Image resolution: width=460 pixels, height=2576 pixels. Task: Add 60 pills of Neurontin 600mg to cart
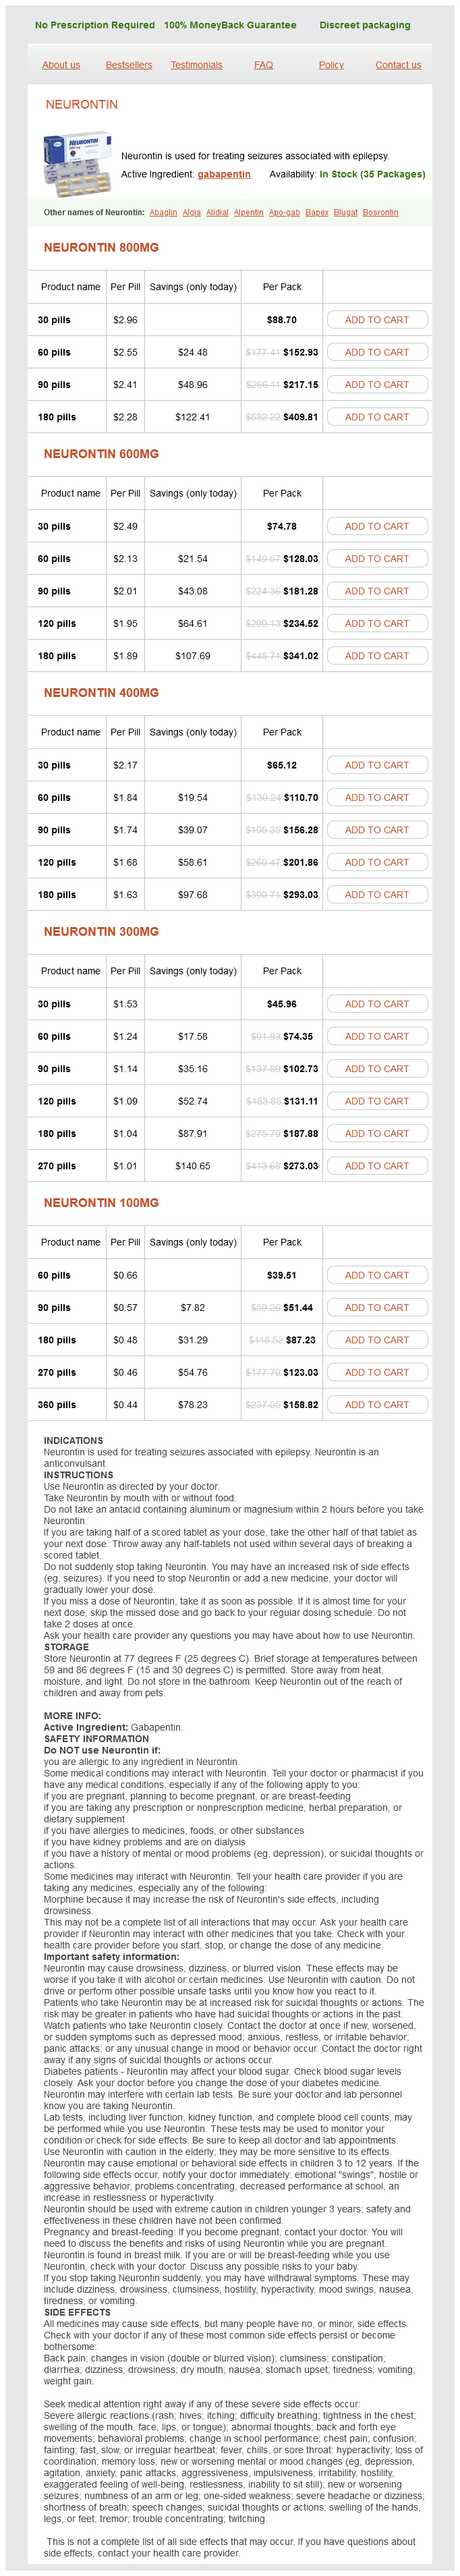click(x=377, y=559)
